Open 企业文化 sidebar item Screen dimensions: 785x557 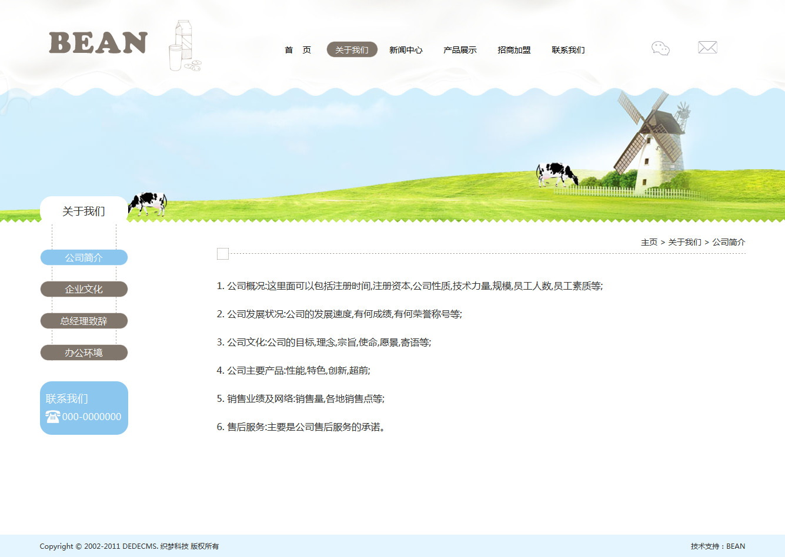pos(84,290)
